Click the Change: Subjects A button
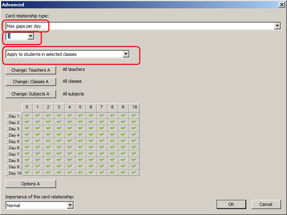Viewport: 287px width, 215px height. coord(31,94)
